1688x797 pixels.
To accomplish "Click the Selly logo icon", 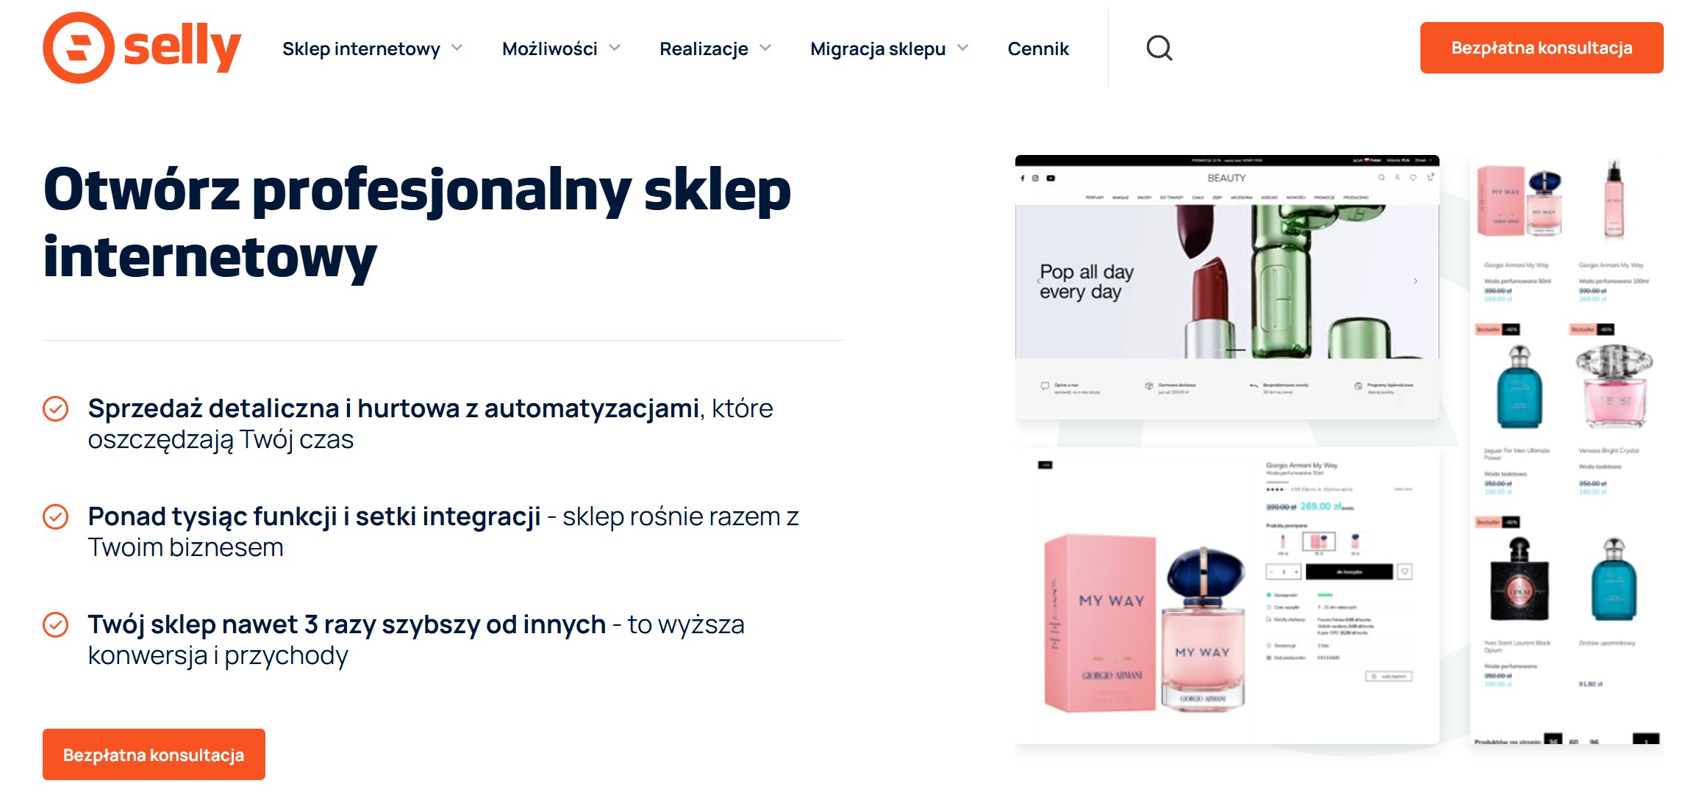I will pyautogui.click(x=78, y=48).
